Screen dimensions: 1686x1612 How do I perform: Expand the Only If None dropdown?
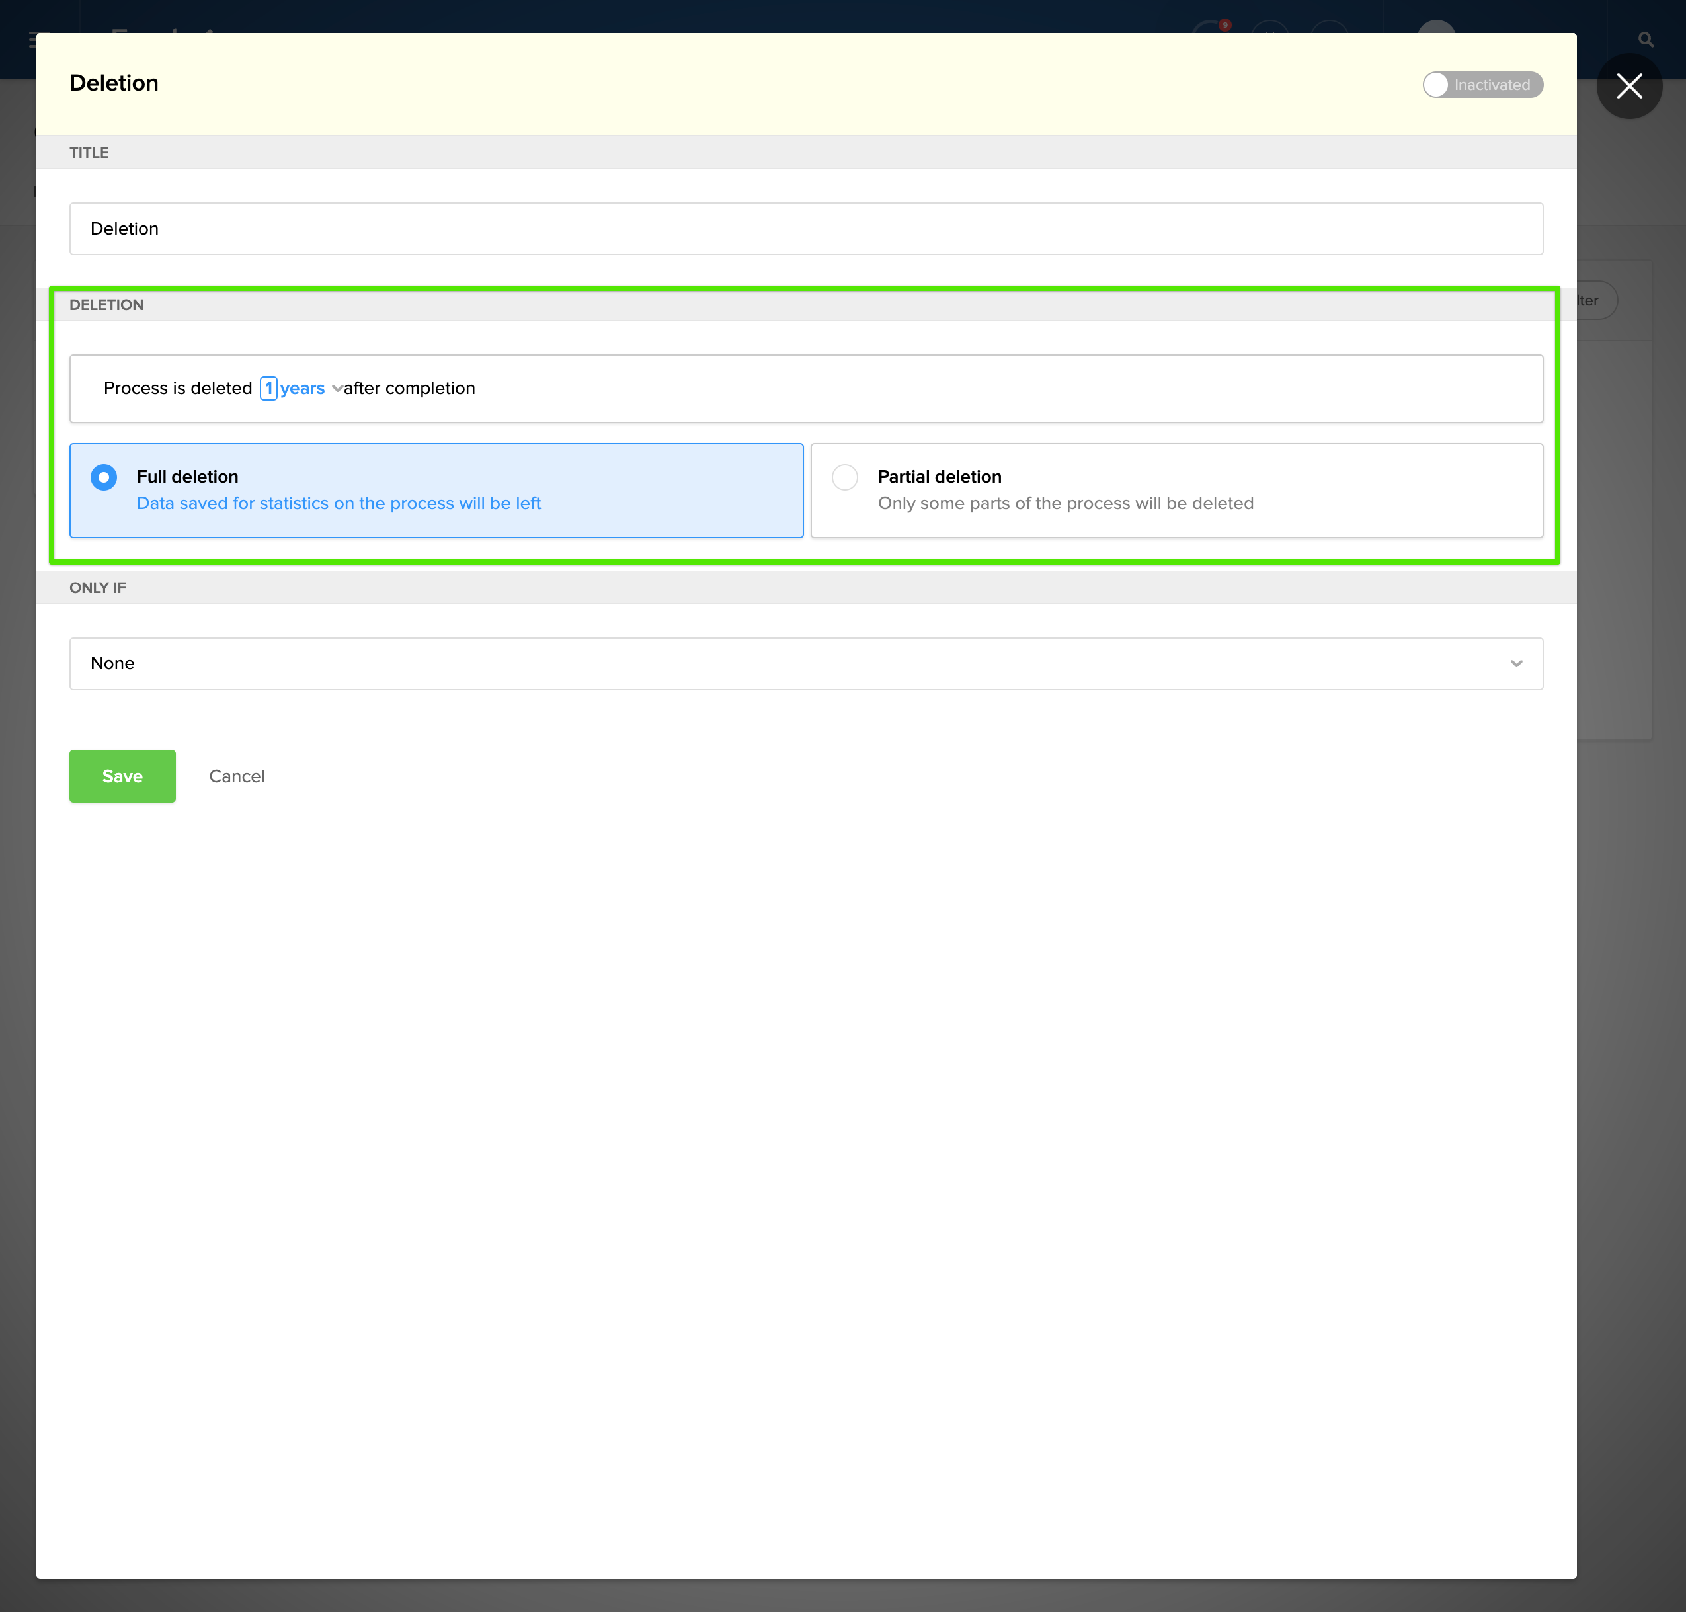805,663
